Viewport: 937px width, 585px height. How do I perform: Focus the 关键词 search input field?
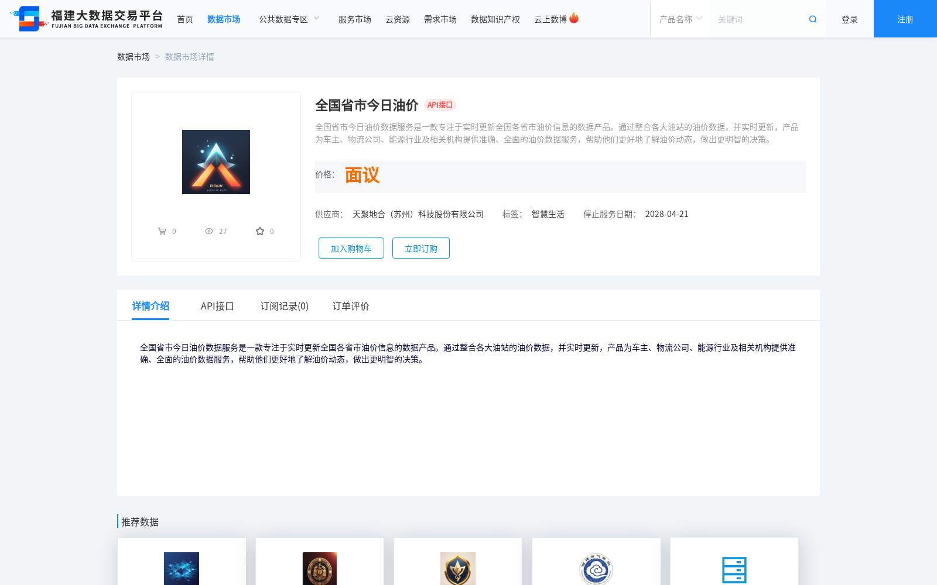point(758,19)
